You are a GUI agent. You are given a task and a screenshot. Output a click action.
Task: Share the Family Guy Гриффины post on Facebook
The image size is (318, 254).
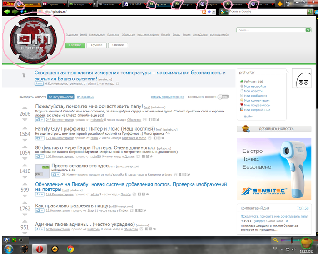[x=155, y=138]
